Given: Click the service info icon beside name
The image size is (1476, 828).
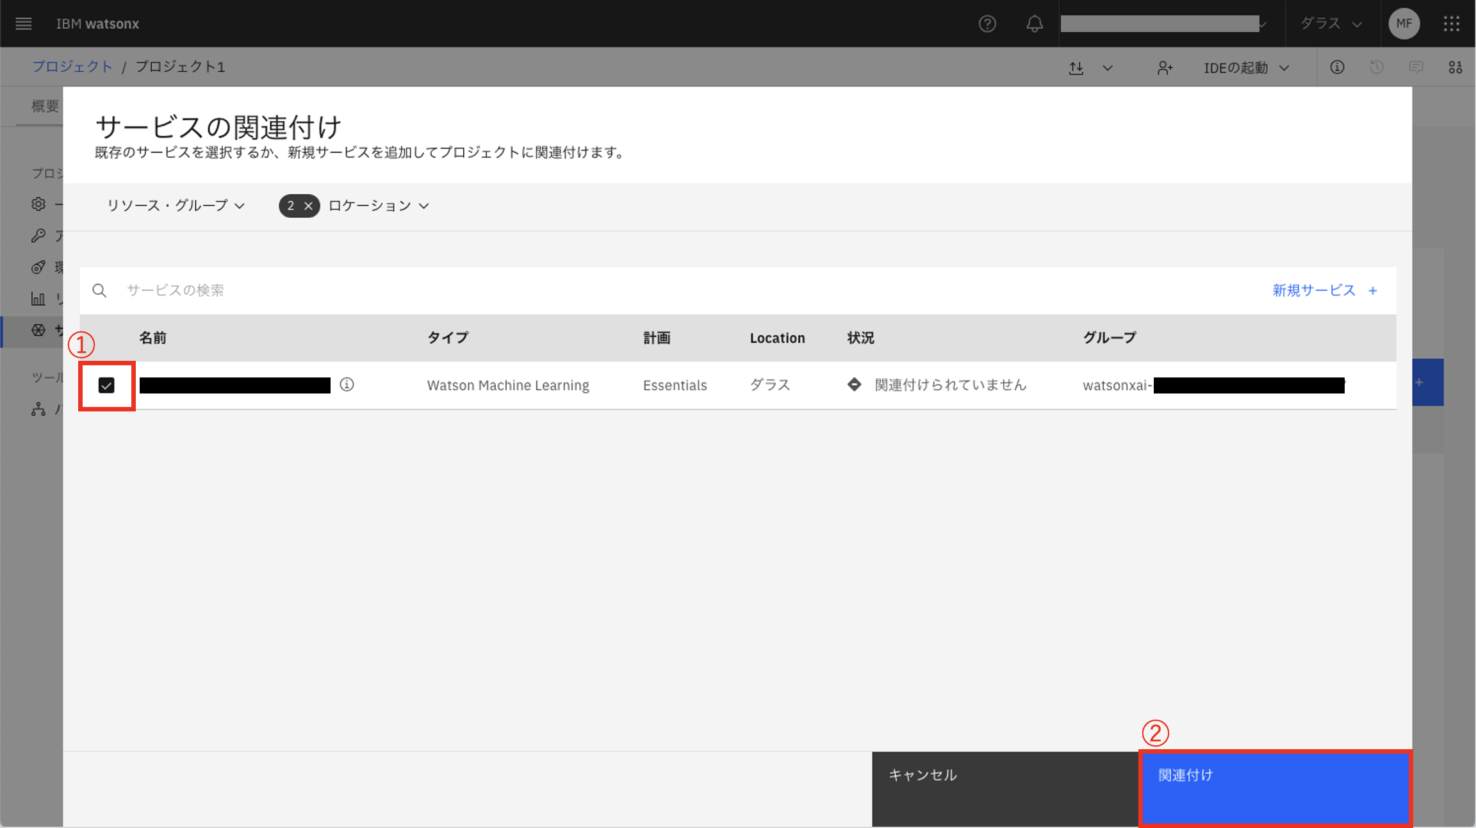Looking at the screenshot, I should coord(347,385).
